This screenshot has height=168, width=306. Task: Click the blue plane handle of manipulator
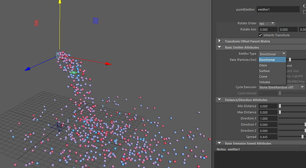pyautogui.click(x=96, y=21)
